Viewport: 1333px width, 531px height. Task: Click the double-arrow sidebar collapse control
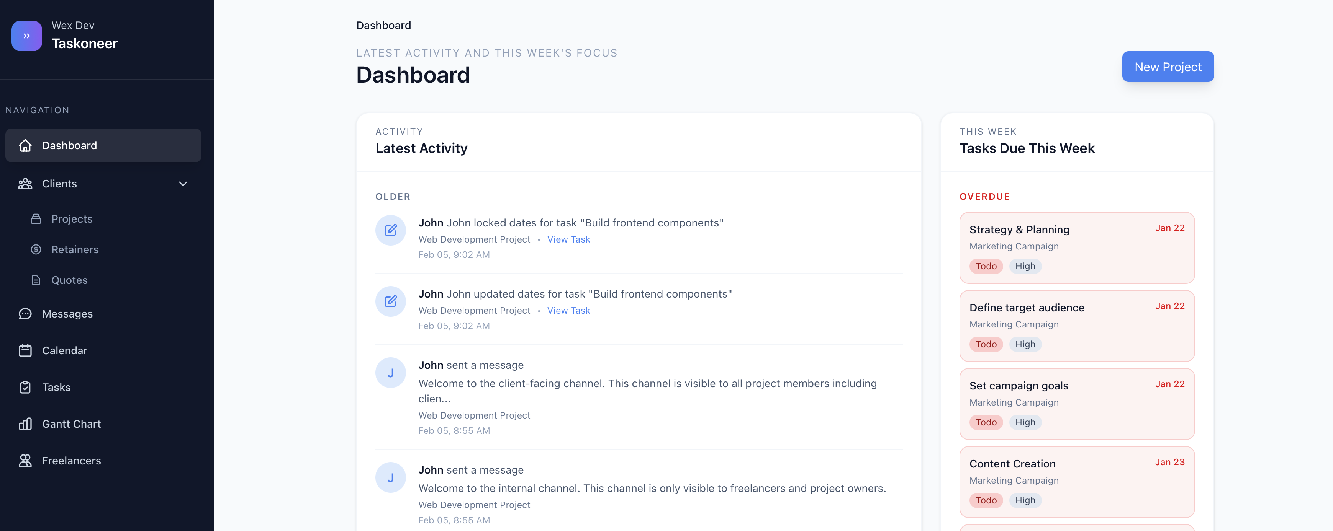pyautogui.click(x=26, y=36)
